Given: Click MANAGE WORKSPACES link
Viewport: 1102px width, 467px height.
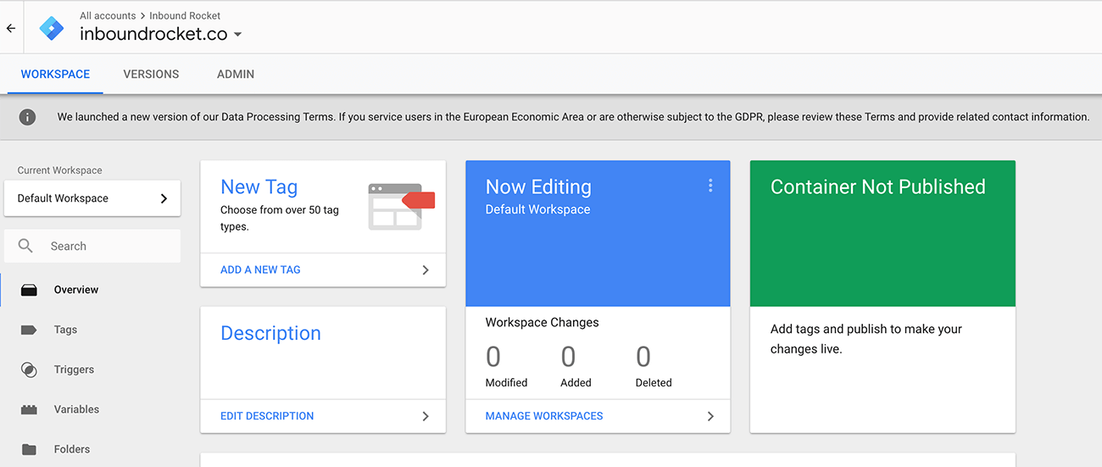Looking at the screenshot, I should 544,416.
